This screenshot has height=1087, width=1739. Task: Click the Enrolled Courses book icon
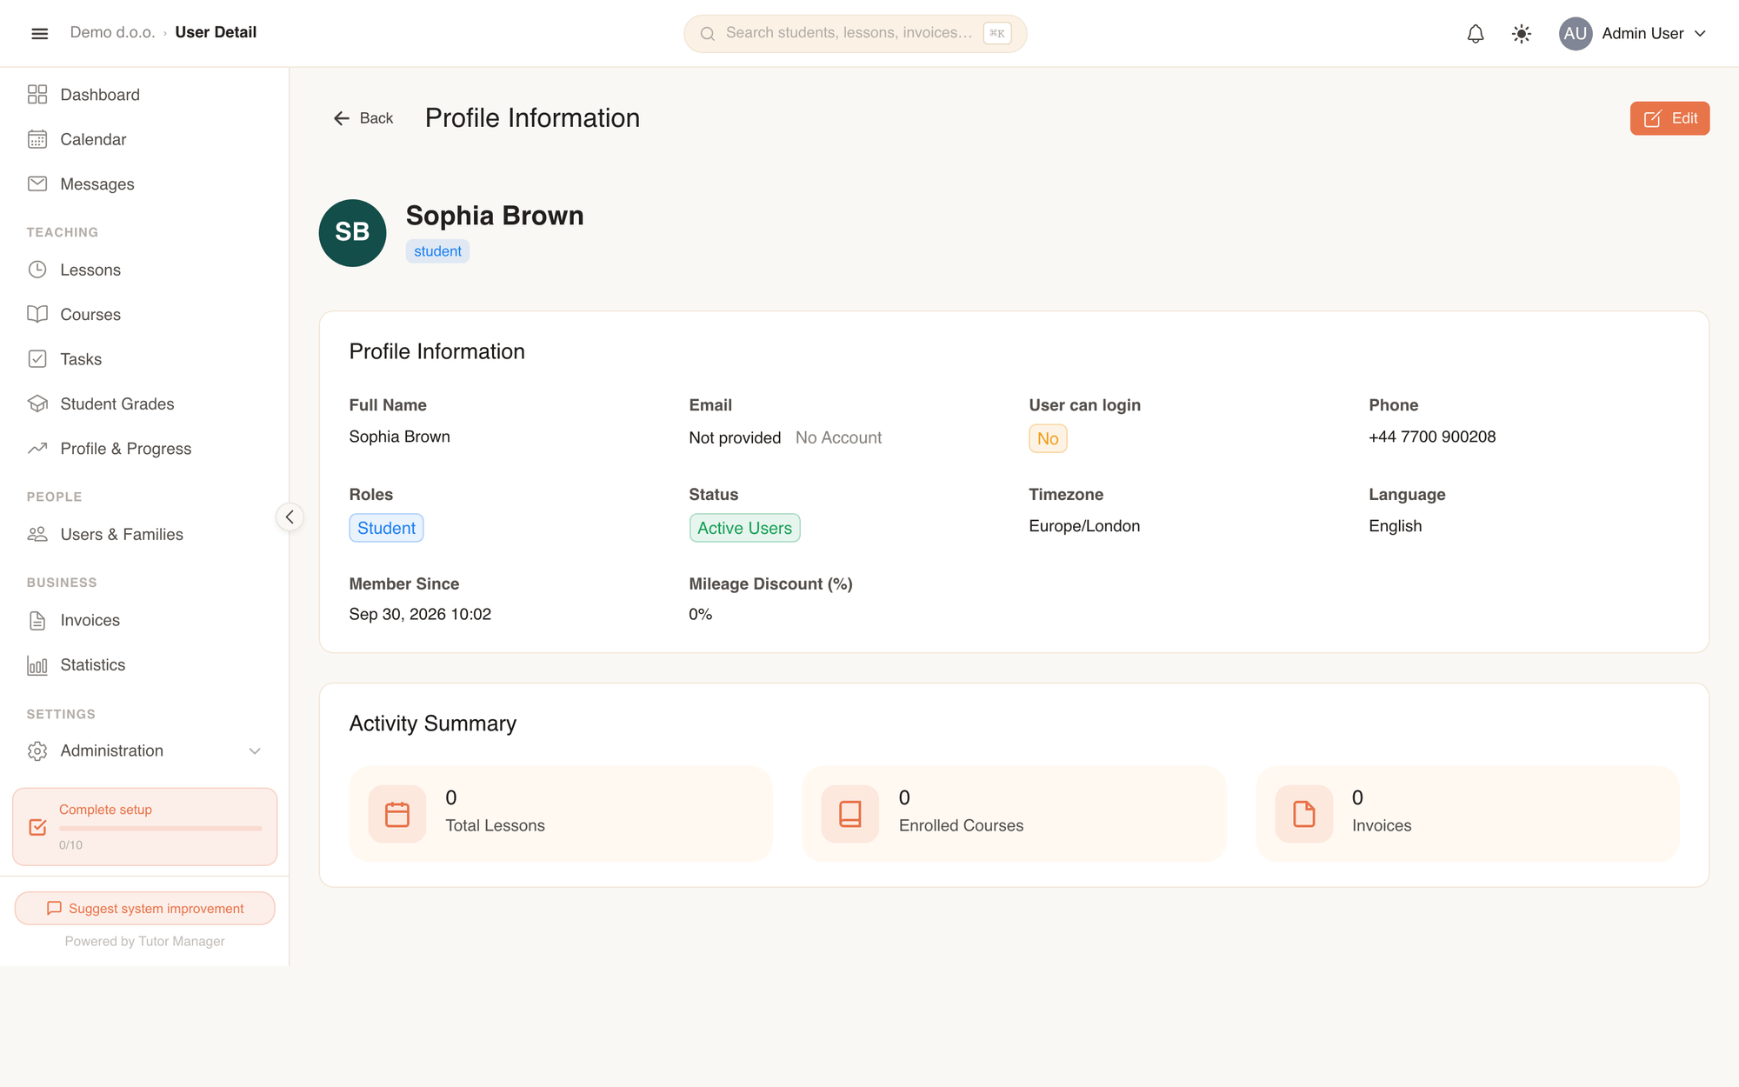pyautogui.click(x=850, y=814)
